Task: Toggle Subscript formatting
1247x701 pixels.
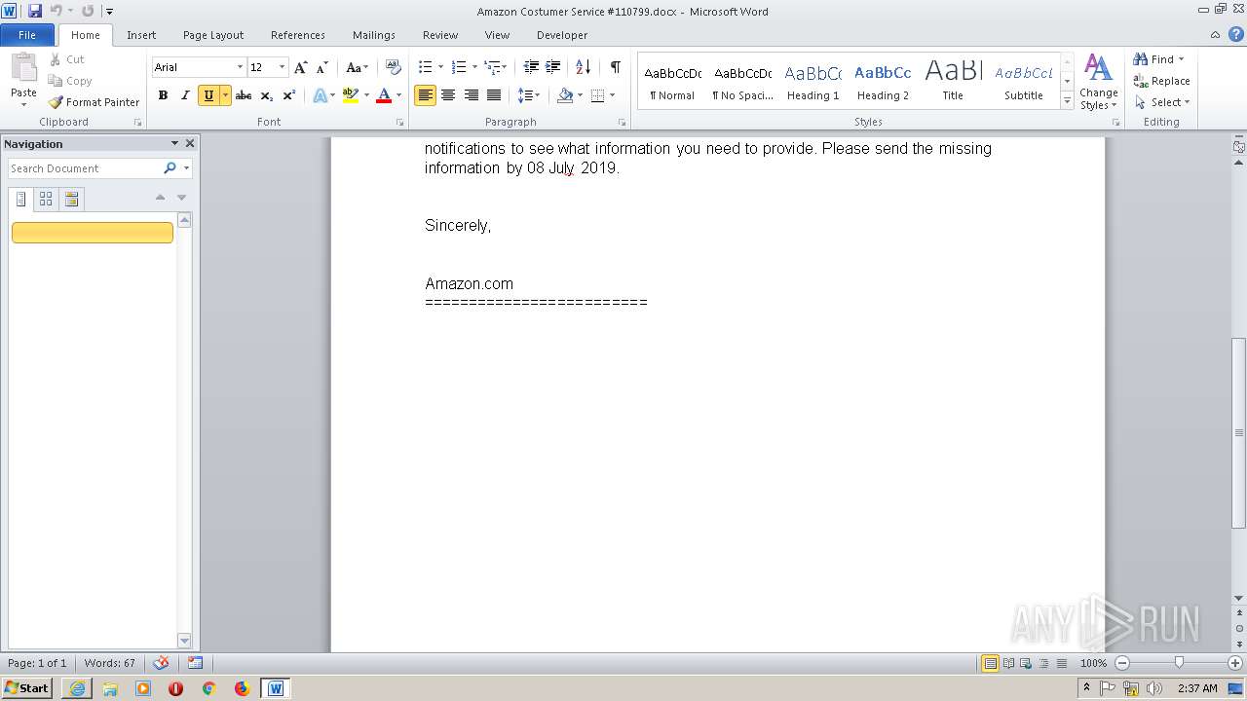Action: pos(266,95)
